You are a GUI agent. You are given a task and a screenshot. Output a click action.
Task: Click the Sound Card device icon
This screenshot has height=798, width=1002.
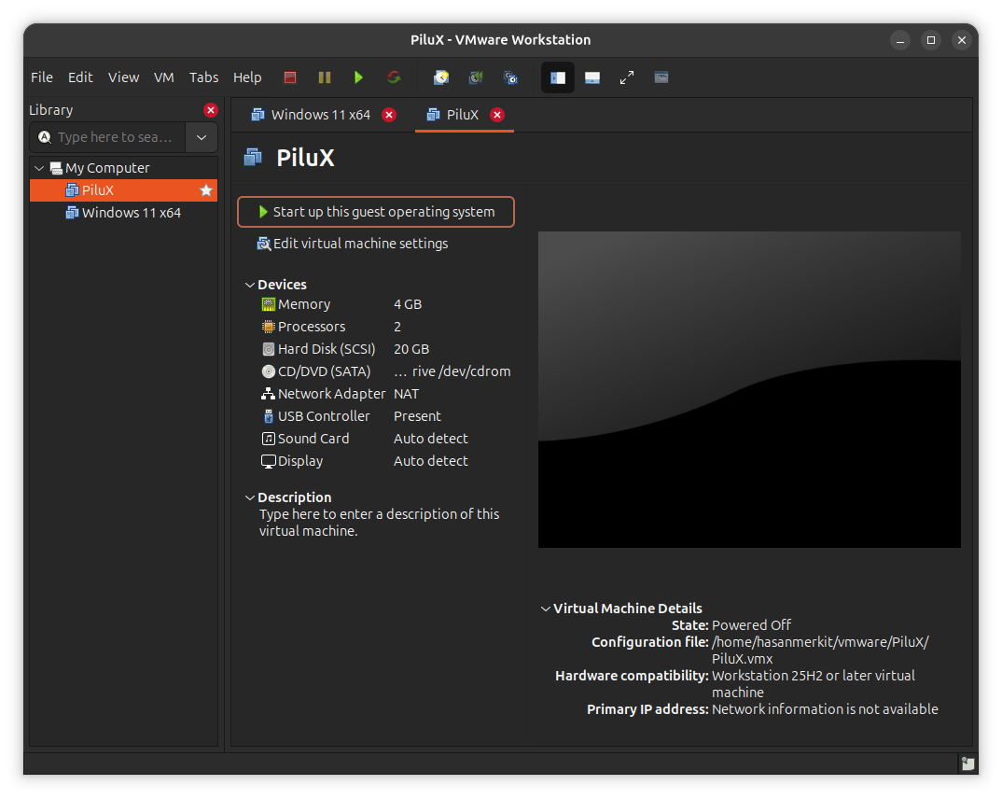(269, 439)
